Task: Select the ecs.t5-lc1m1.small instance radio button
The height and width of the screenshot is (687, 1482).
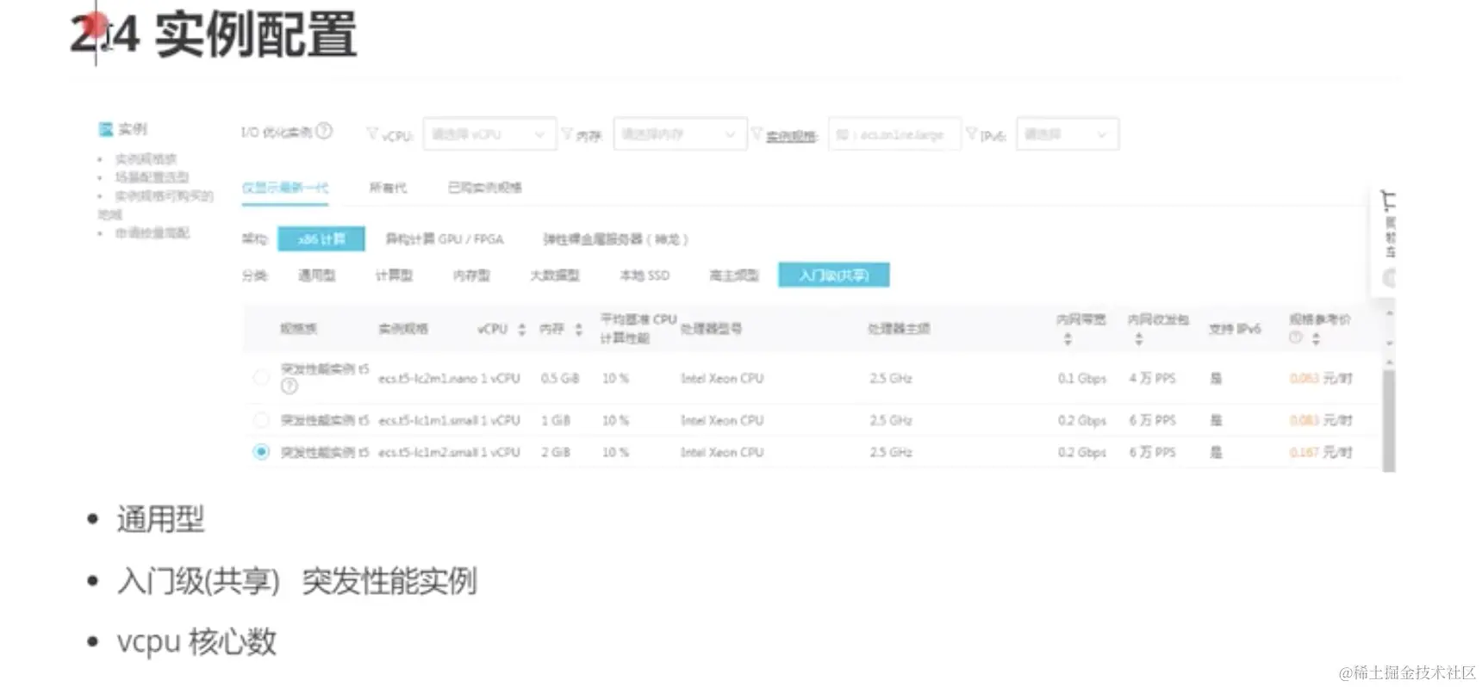Action: click(x=261, y=420)
